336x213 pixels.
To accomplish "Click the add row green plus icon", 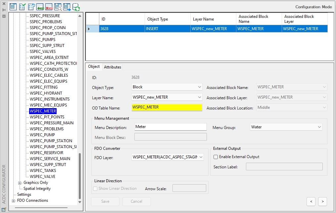I will (40, 7).
